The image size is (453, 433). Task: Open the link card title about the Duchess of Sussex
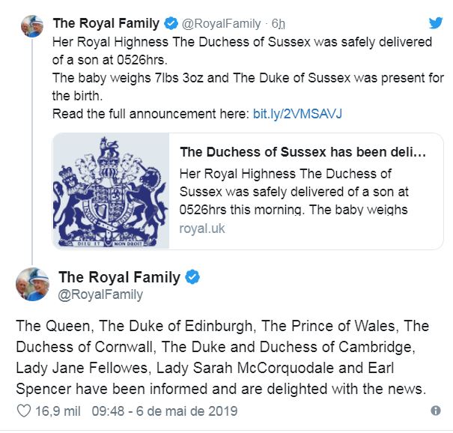pyautogui.click(x=302, y=152)
